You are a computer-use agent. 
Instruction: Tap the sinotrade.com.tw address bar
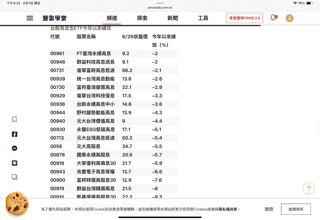point(160,7)
